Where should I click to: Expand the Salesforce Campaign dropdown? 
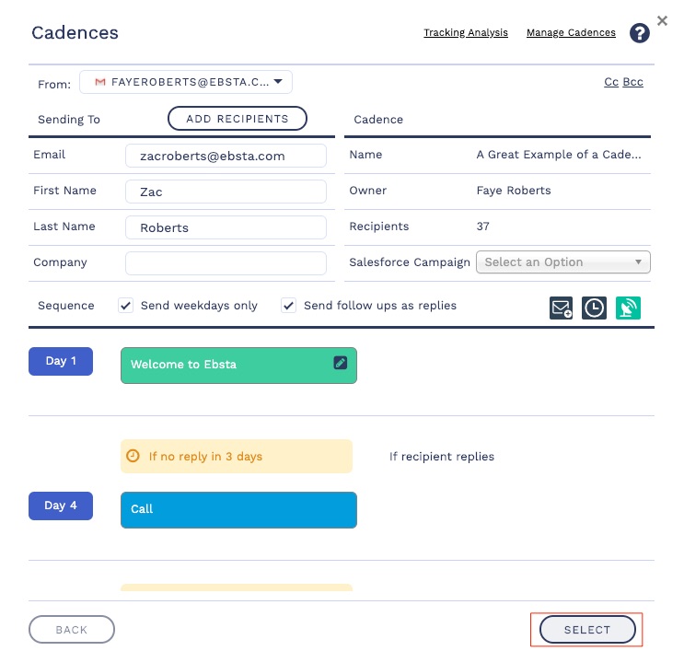562,262
